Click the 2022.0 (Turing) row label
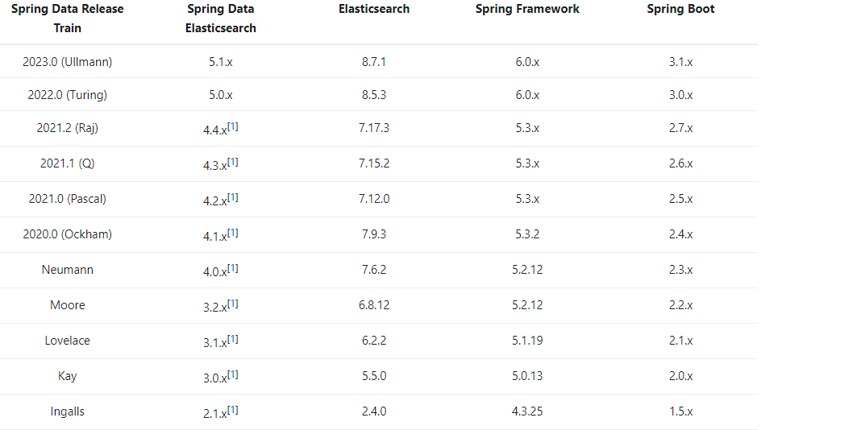Image resolution: width=853 pixels, height=430 pixels. click(68, 94)
